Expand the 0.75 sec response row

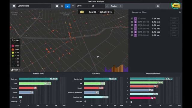[x=132, y=28]
